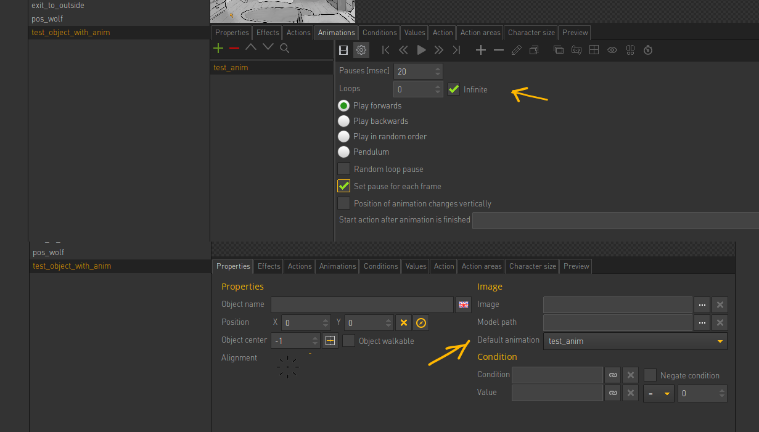Viewport: 759px width, 432px height.
Task: Clear the Model path with the X button
Action: 720,322
